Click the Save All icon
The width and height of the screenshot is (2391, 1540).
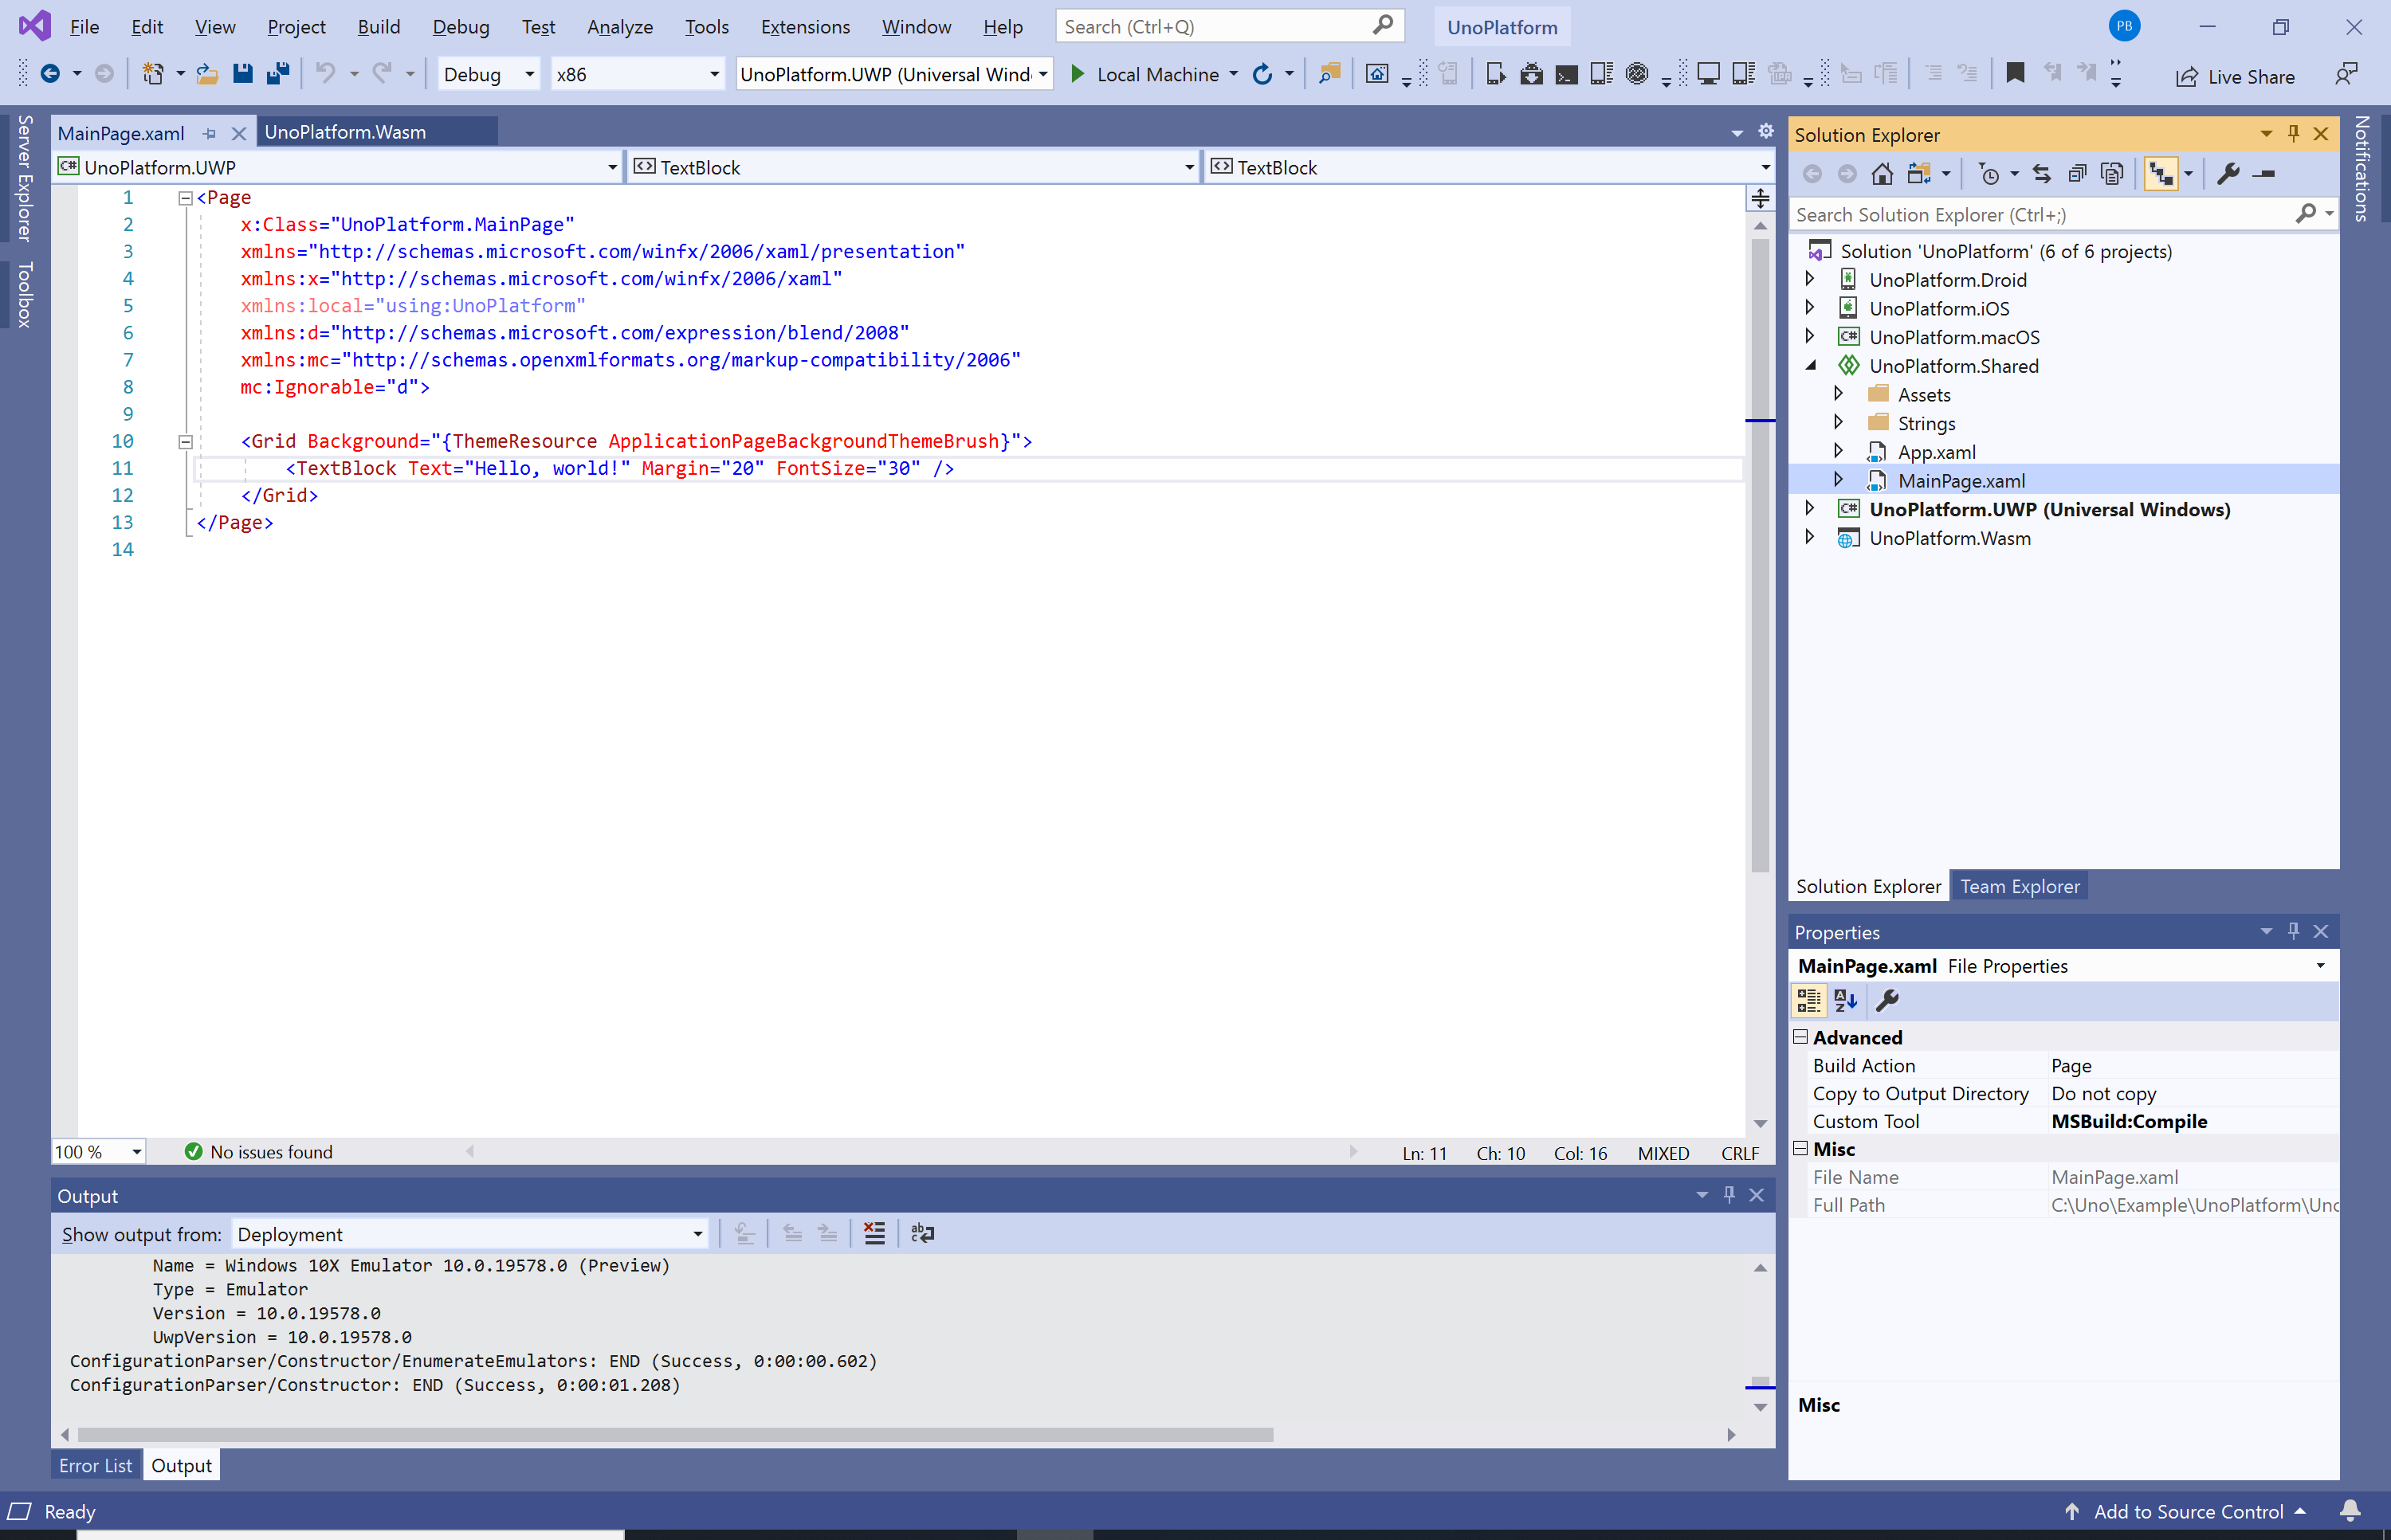pos(278,73)
